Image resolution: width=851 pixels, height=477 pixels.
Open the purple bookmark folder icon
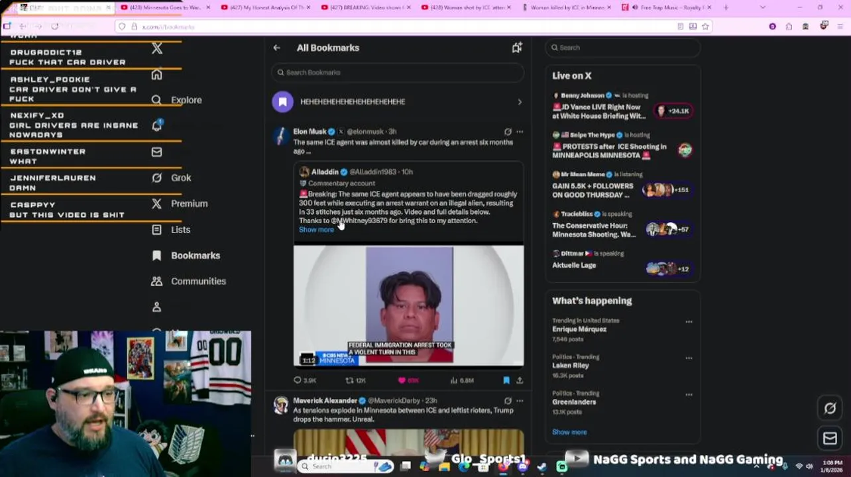coord(282,101)
